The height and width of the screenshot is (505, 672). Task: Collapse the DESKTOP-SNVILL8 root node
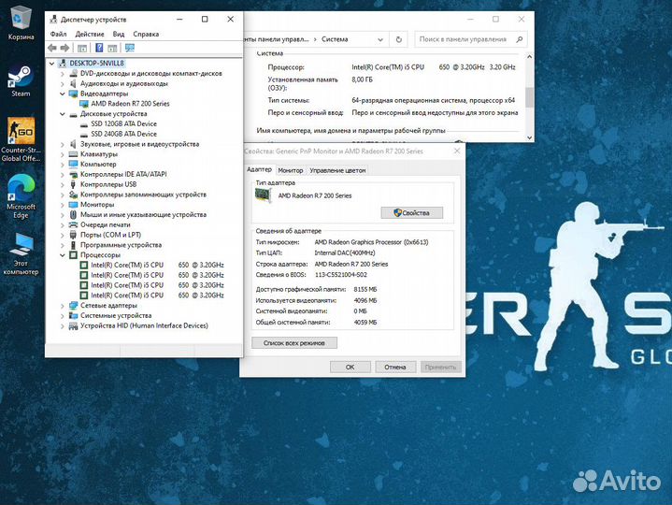51,64
